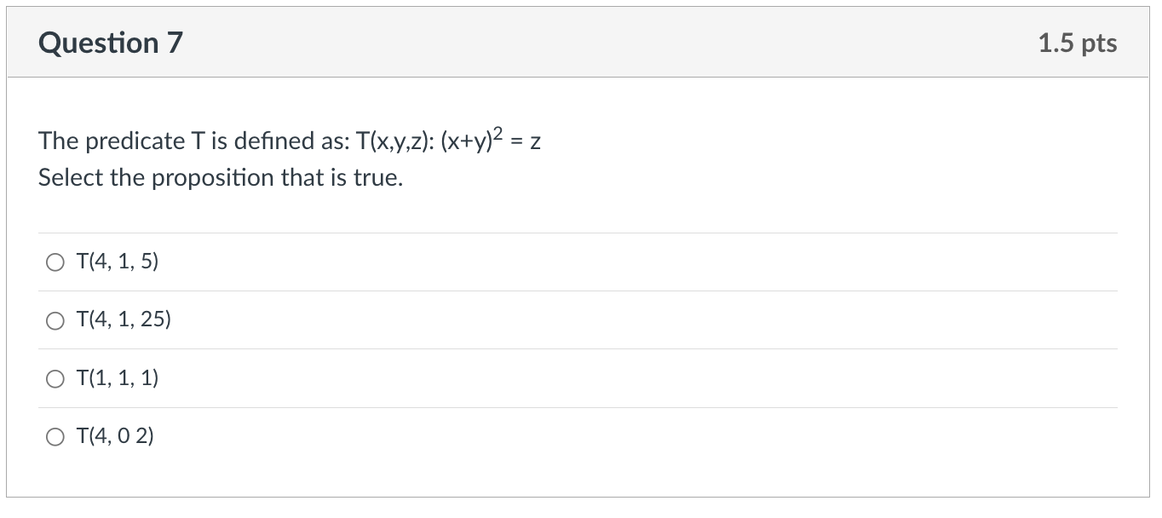This screenshot has width=1162, height=518.
Task: Select the T(4, 0 2) answer option
Action: (x=116, y=436)
